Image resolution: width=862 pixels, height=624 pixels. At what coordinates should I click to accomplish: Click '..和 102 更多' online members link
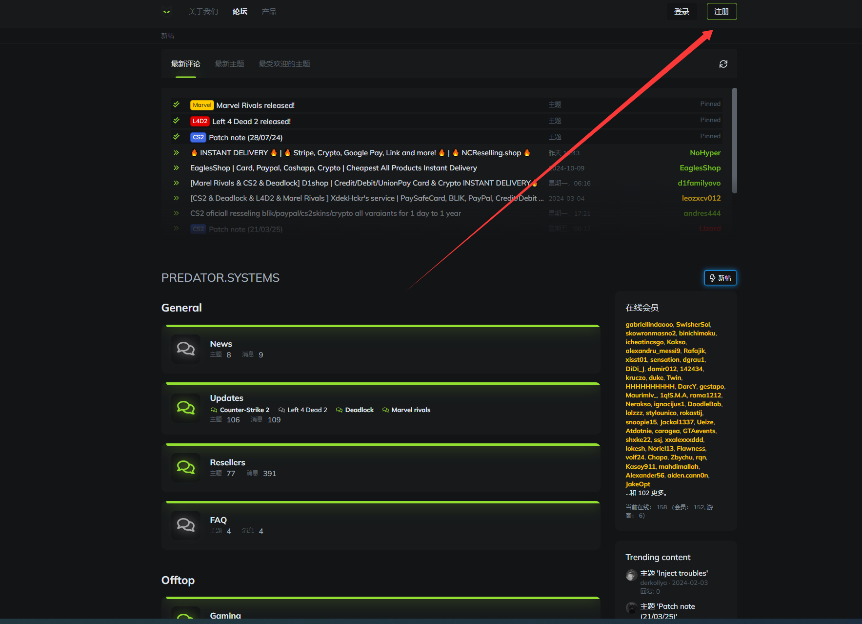[646, 493]
